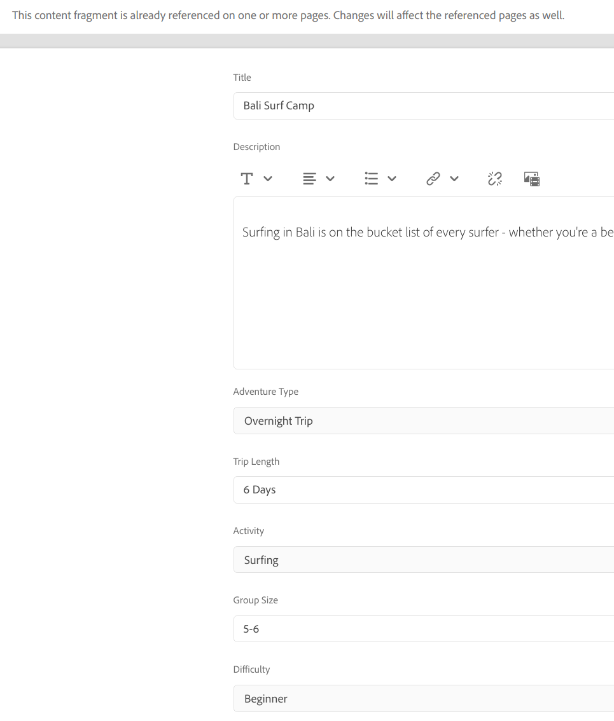This screenshot has width=614, height=721.
Task: Edit the Trip Length field showing 6 Days
Action: 424,490
